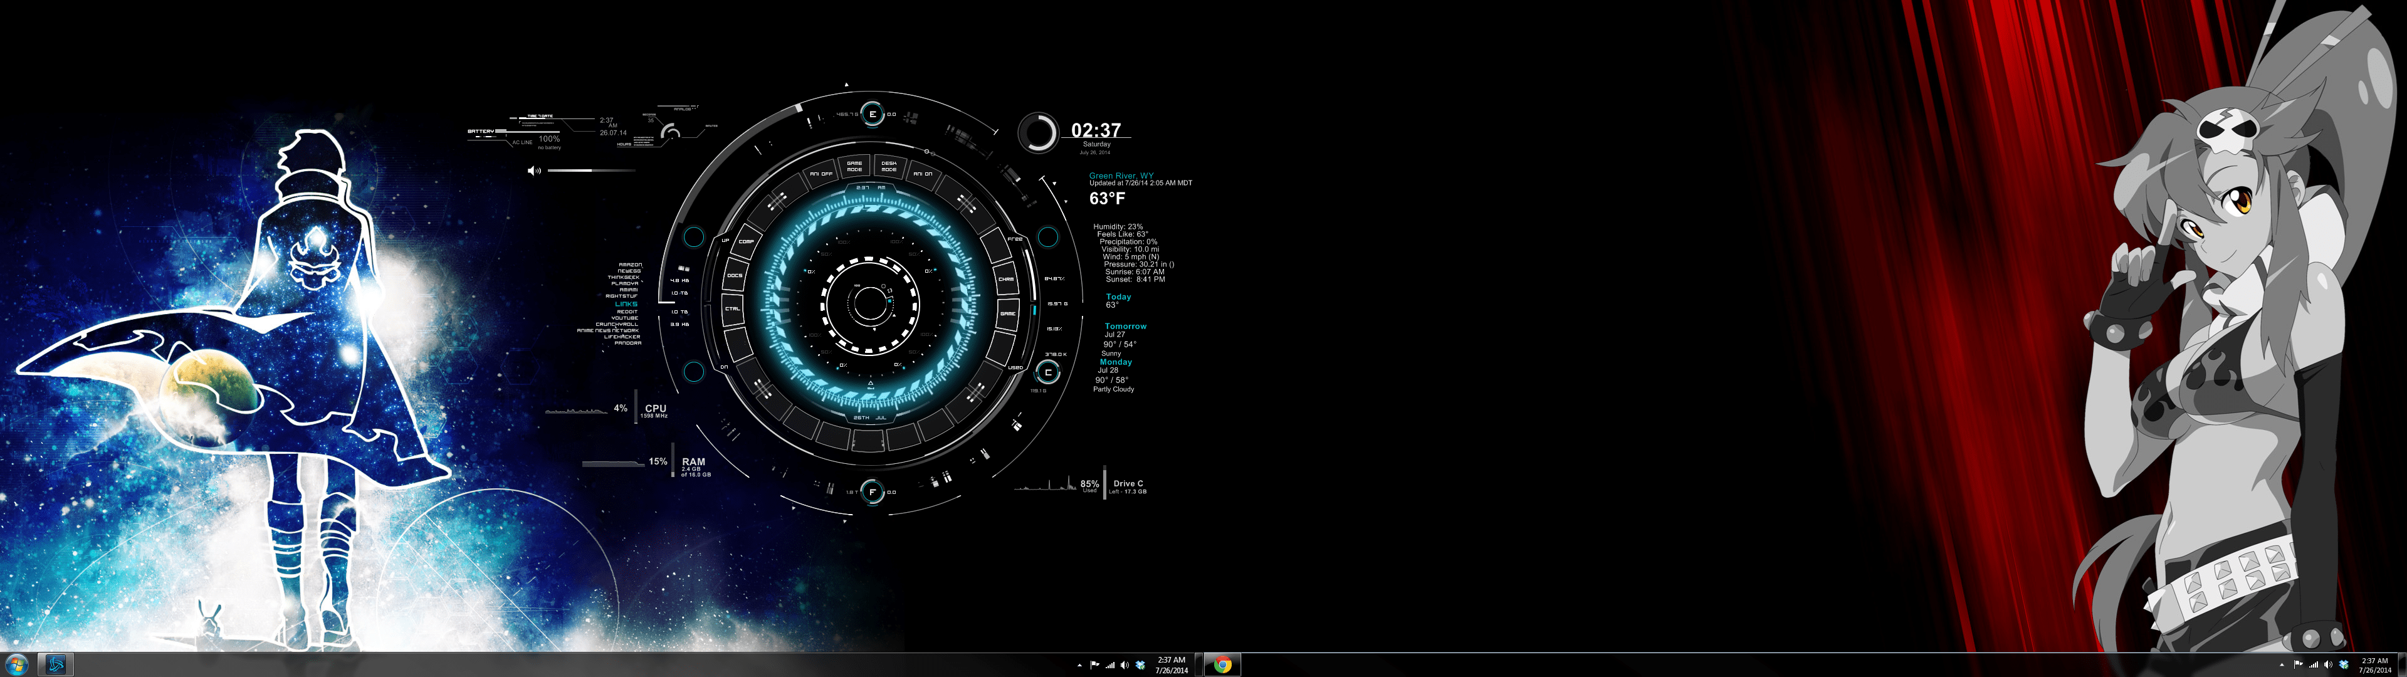2407x677 pixels.
Task: Click the 02:37 digital clock widget
Action: point(1095,131)
